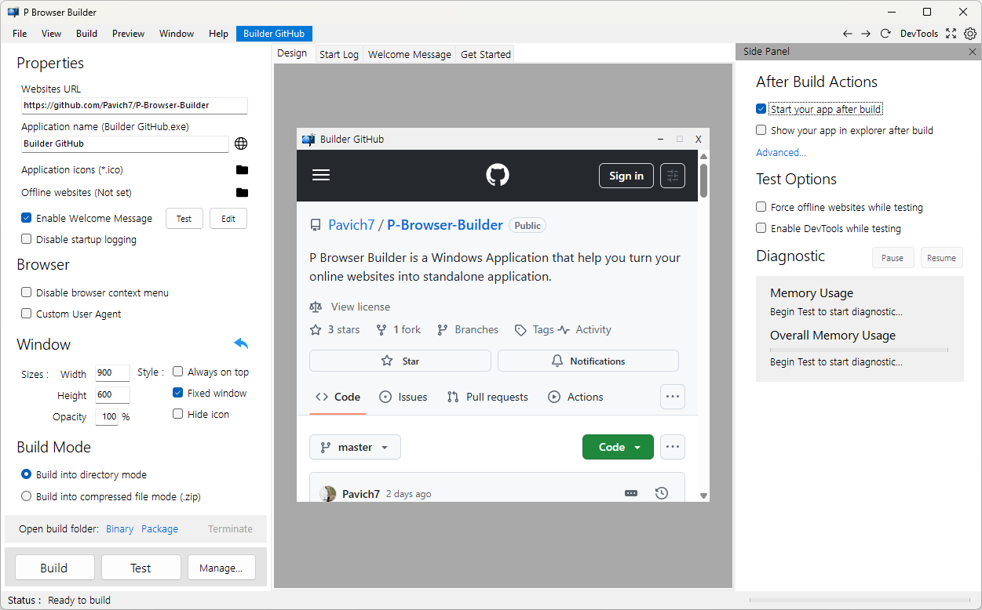
Task: Check Hide icon option
Action: coord(178,414)
